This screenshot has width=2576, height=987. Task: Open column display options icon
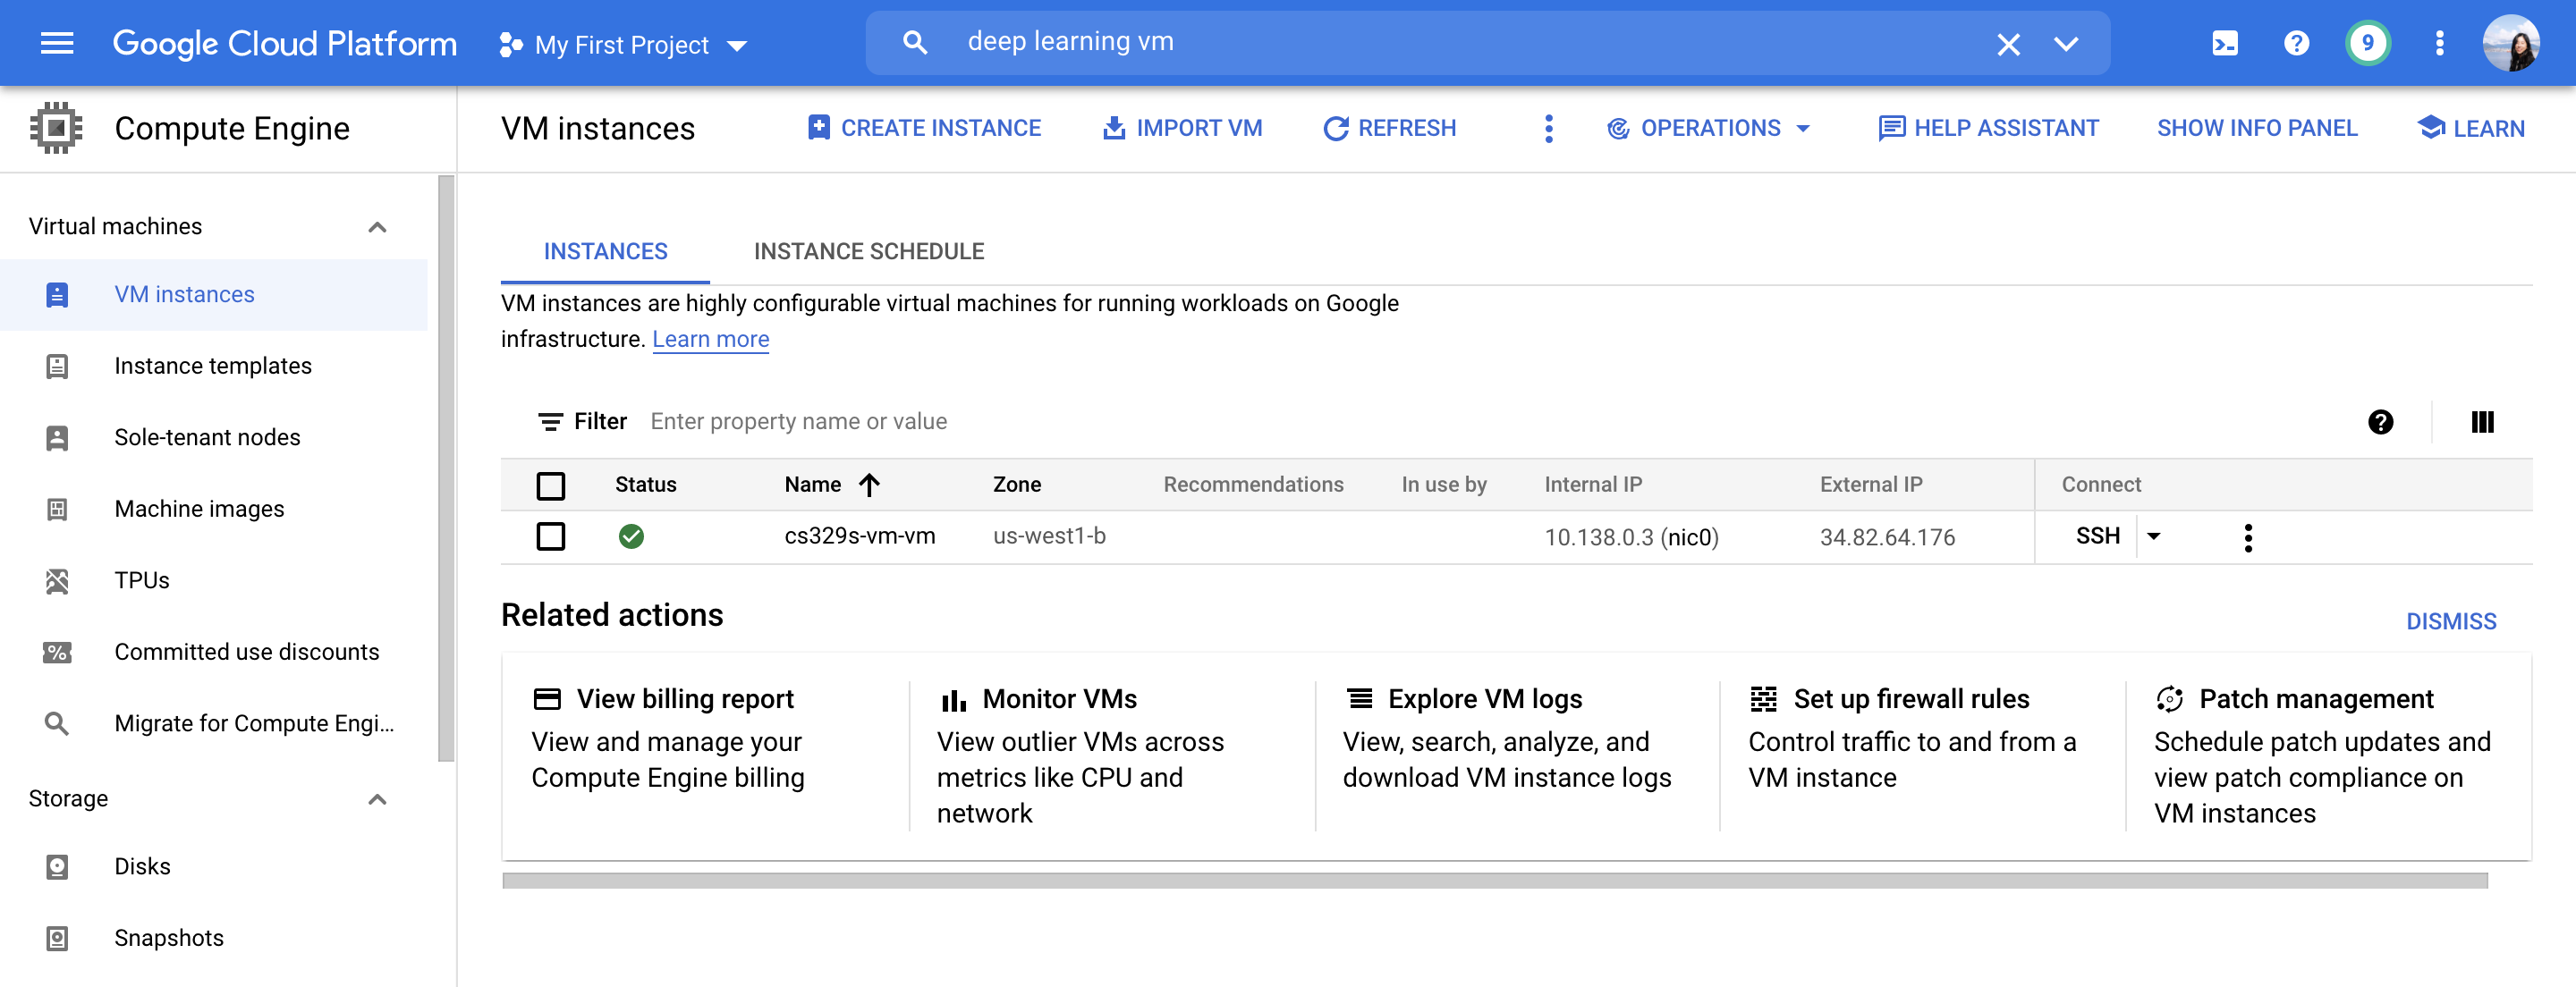click(x=2482, y=422)
